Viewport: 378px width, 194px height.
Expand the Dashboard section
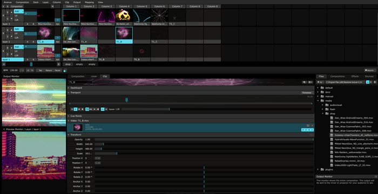[69, 88]
